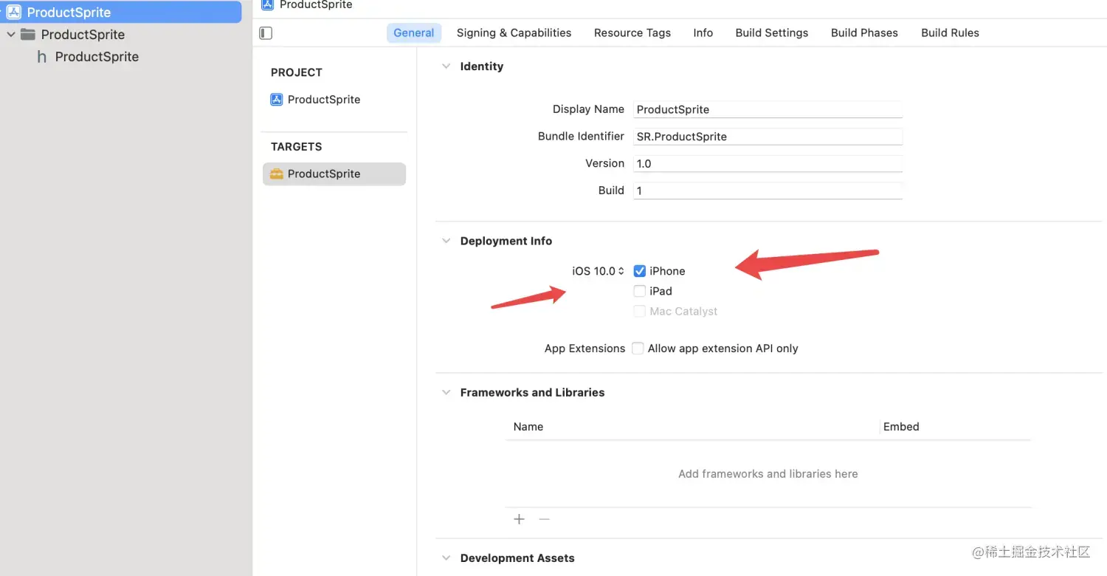
Task: Open the iOS 10.0 deployment target dropdown
Action: pos(599,271)
